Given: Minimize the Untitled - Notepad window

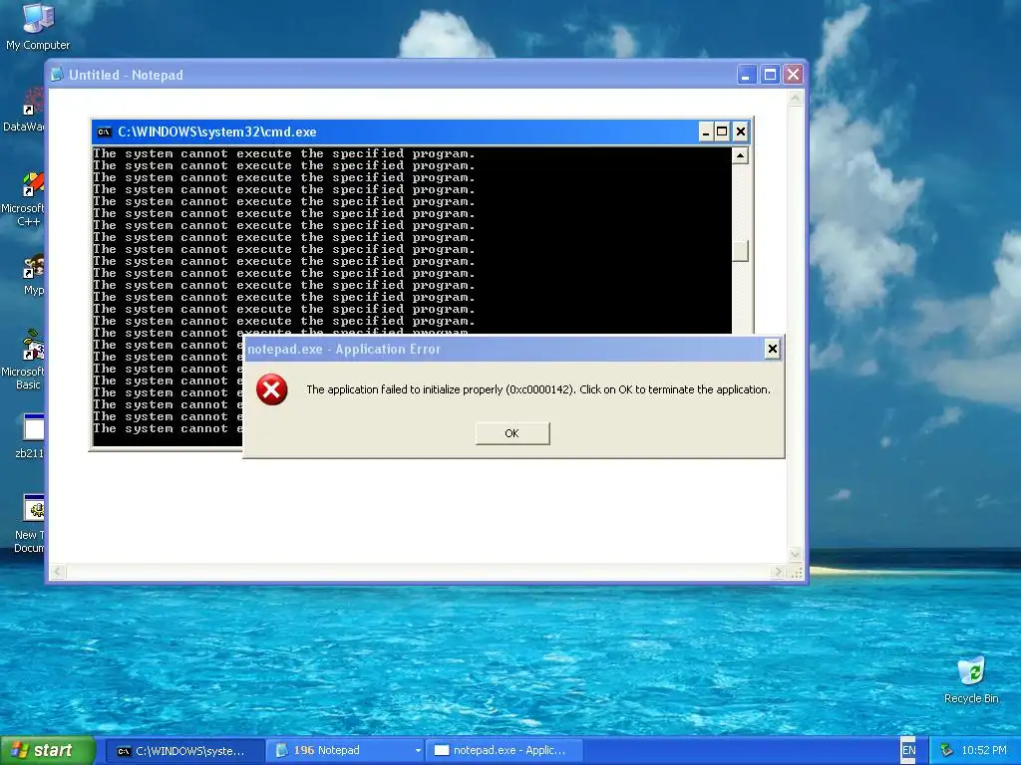Looking at the screenshot, I should click(746, 75).
